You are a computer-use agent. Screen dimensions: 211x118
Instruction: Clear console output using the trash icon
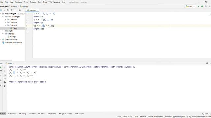coord(5,86)
